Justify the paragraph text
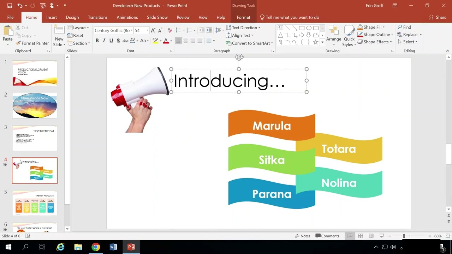The width and height of the screenshot is (452, 254). [200, 41]
